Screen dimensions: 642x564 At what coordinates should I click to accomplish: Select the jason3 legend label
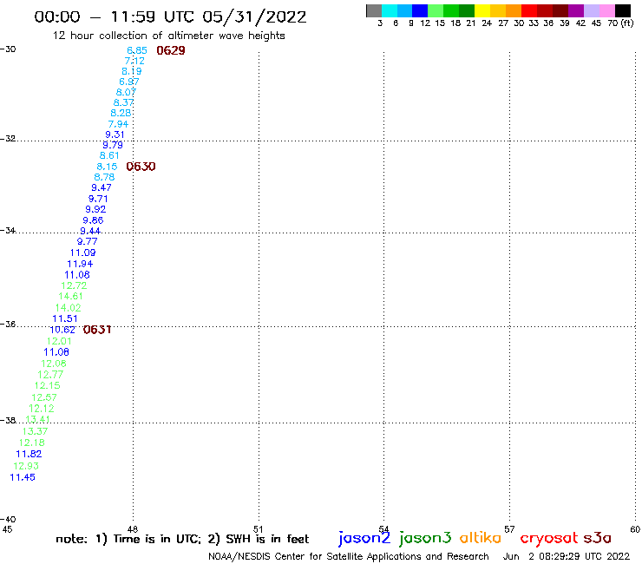coord(425,538)
